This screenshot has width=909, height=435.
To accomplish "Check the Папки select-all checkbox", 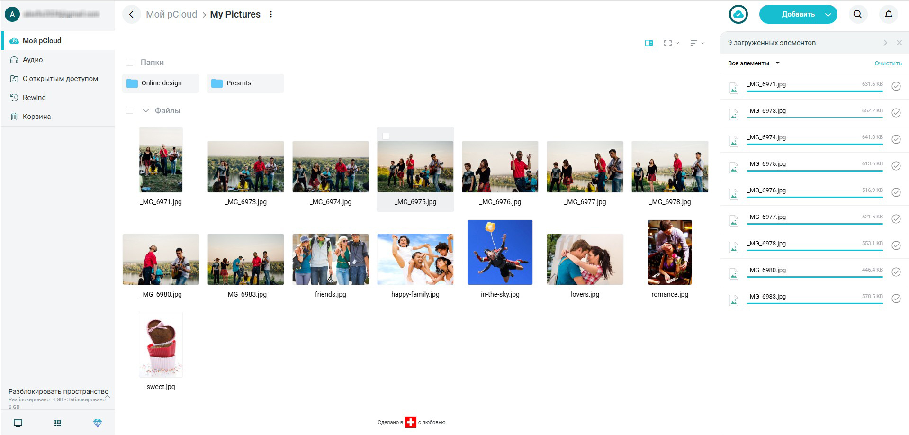I will (129, 63).
